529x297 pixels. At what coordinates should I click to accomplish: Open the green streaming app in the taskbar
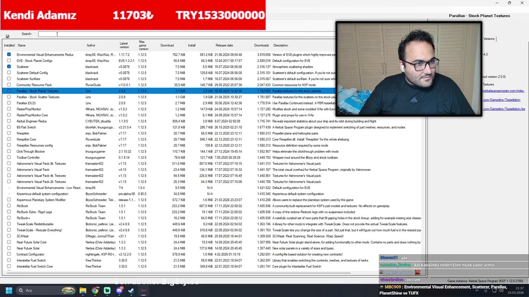107,290
